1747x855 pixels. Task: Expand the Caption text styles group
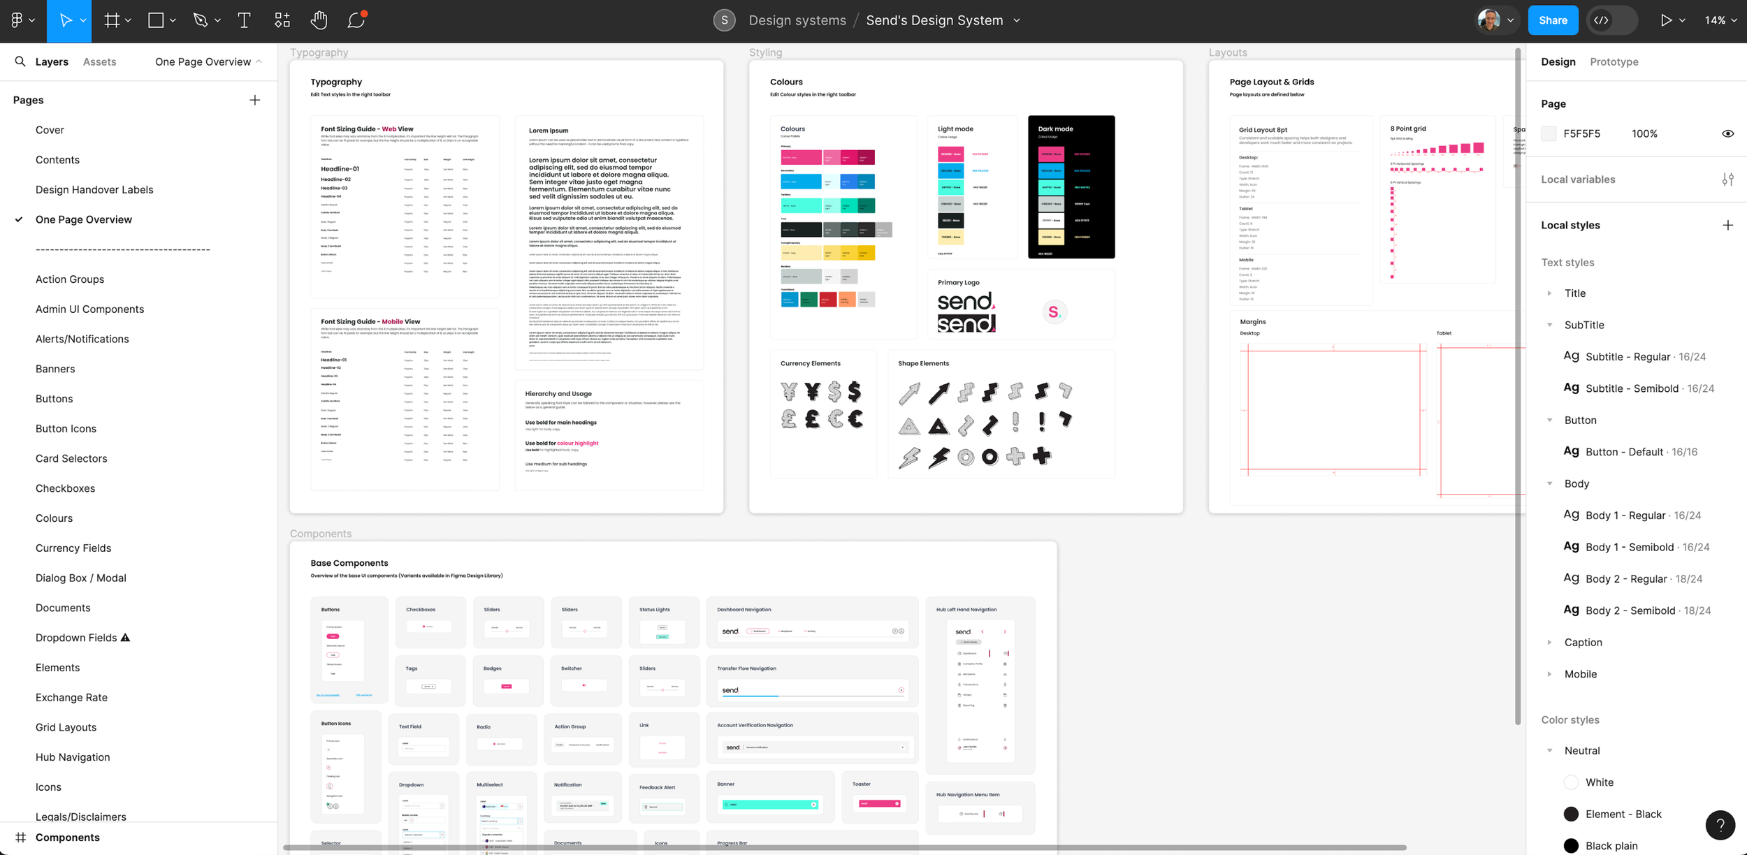(1549, 642)
